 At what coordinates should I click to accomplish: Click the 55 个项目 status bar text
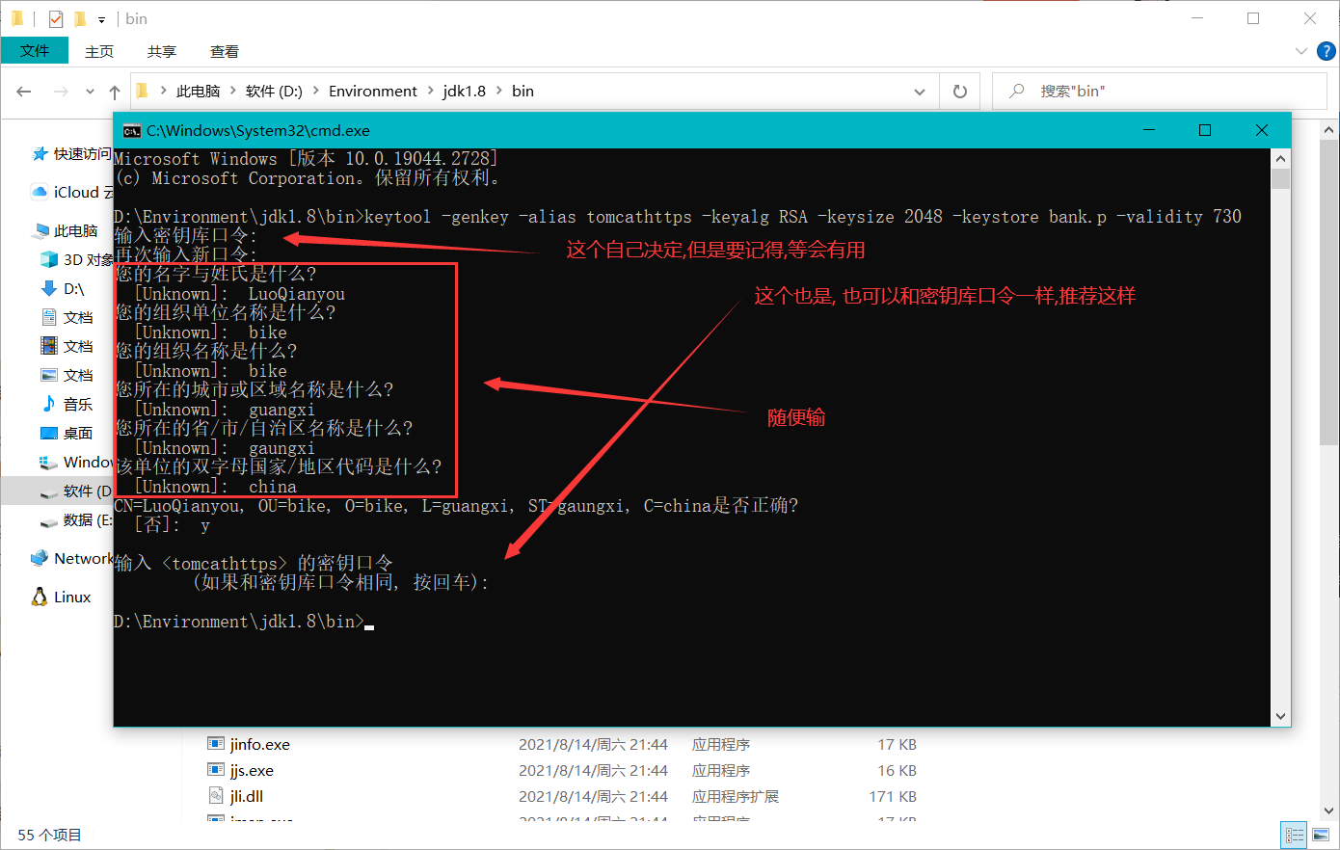point(50,836)
